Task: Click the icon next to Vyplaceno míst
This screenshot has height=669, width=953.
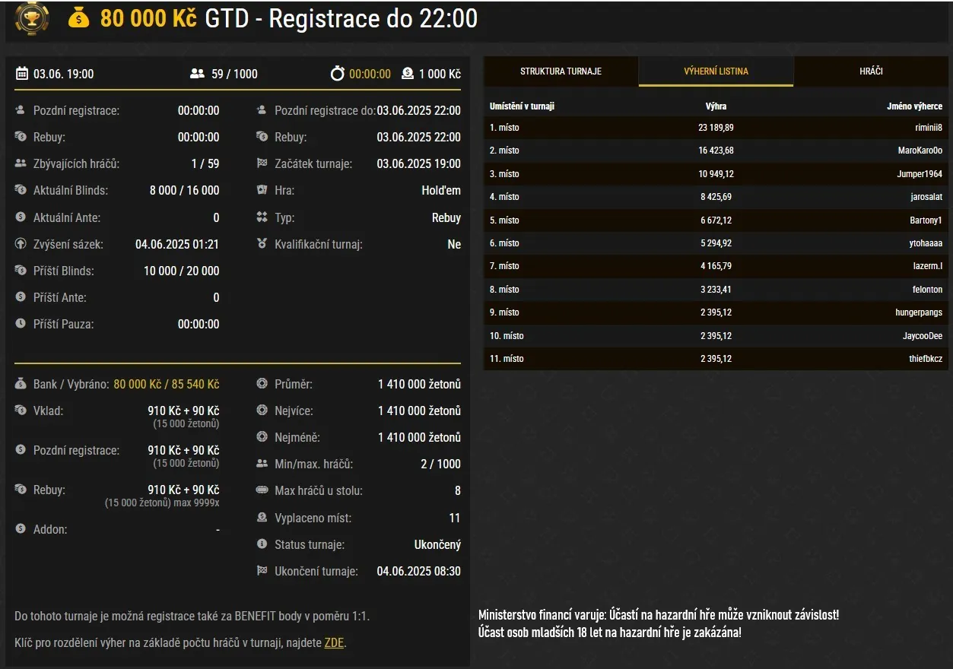Action: coord(262,518)
